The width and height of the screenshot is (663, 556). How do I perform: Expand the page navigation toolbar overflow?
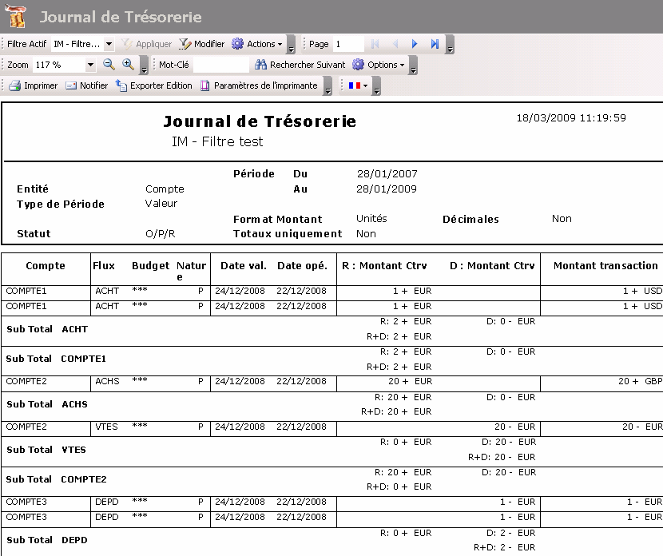click(450, 46)
